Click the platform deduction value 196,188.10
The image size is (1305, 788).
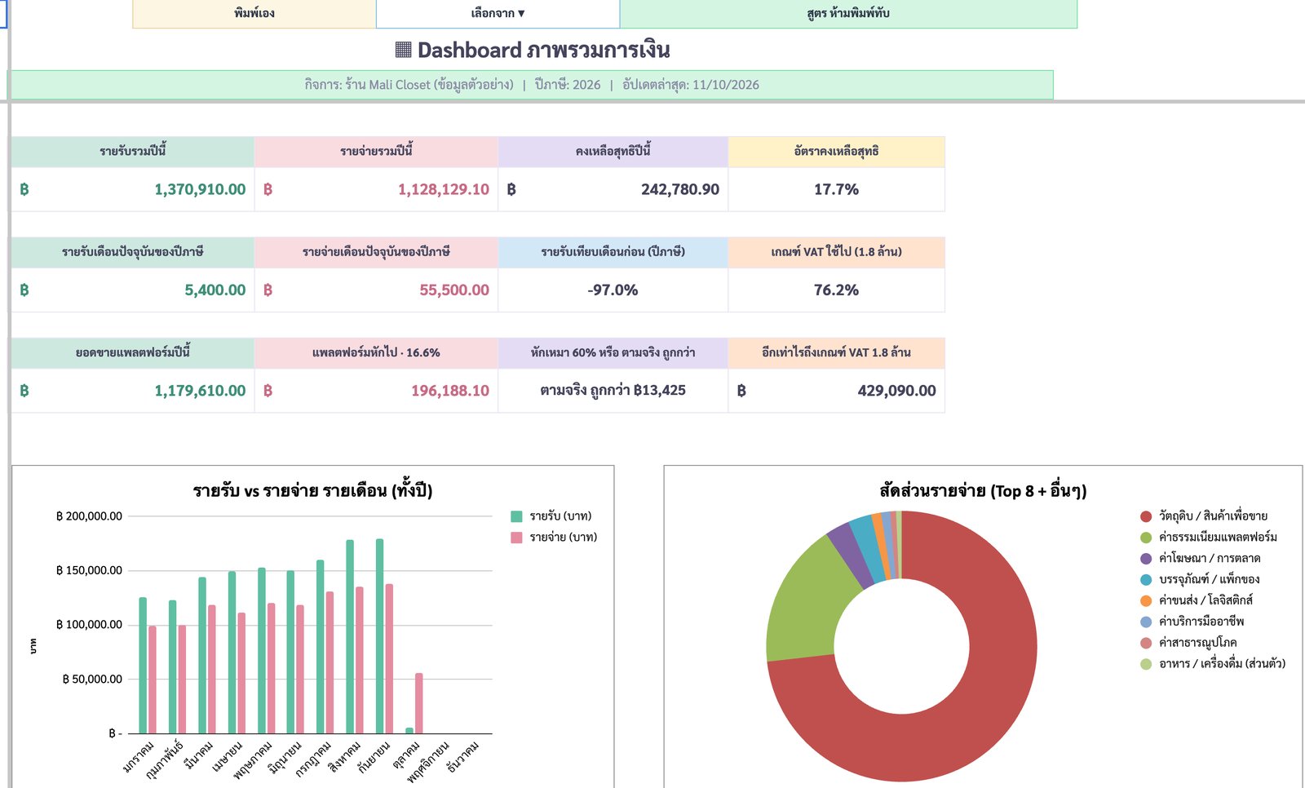450,391
